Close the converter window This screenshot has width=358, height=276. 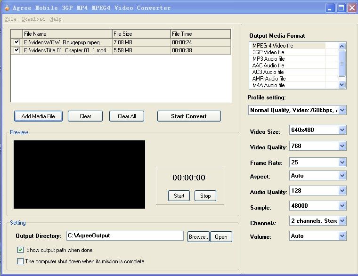pyautogui.click(x=352, y=8)
